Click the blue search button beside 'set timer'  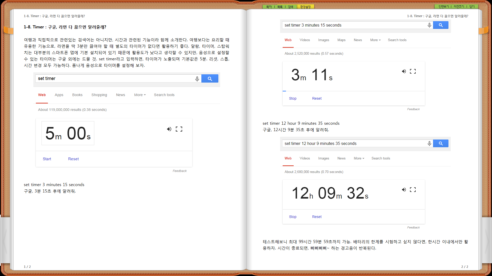(210, 78)
